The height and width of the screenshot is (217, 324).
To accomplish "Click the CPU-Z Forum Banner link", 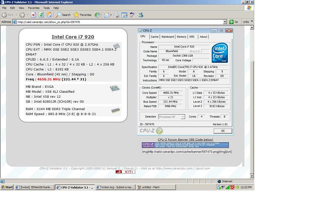I will pyautogui.click(x=185, y=139).
